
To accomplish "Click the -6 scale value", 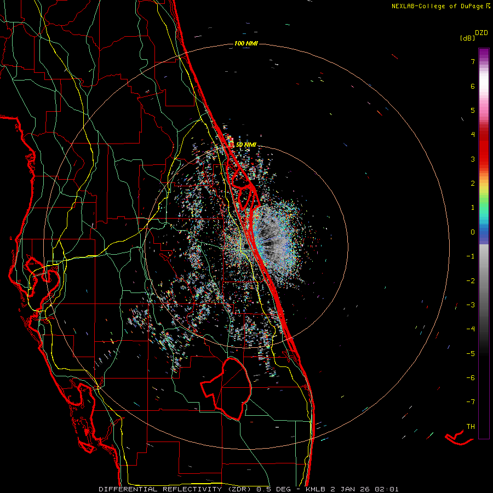I will (471, 378).
